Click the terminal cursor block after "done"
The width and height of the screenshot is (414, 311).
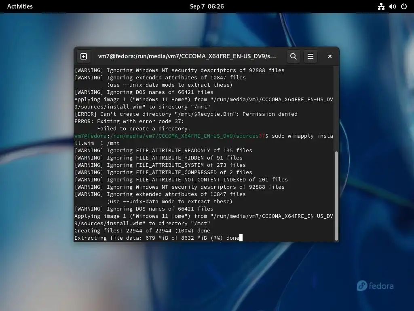pyautogui.click(x=241, y=238)
